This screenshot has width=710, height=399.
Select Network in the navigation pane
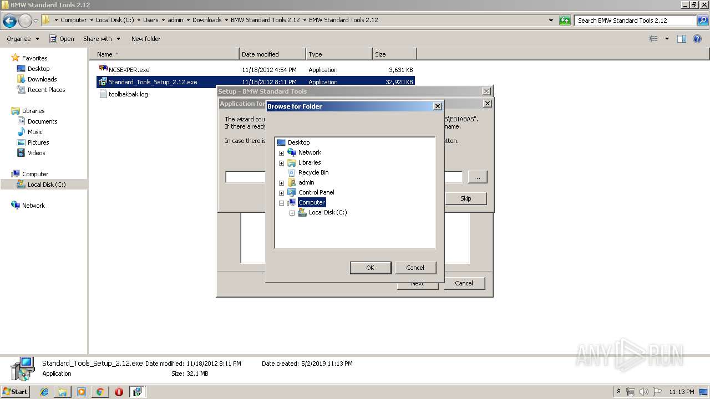[x=33, y=206]
